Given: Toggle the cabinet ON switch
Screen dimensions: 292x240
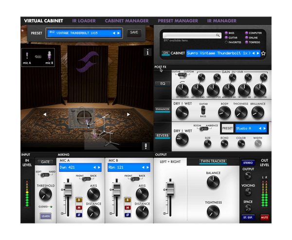Looking at the screenshot, I should coord(165,53).
